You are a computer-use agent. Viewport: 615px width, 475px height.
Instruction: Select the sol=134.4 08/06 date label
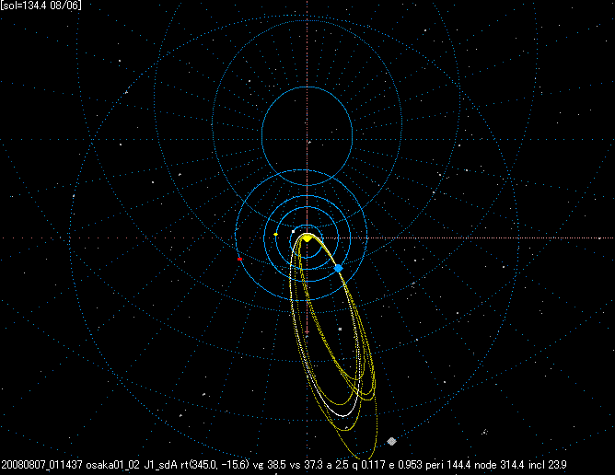click(x=41, y=6)
